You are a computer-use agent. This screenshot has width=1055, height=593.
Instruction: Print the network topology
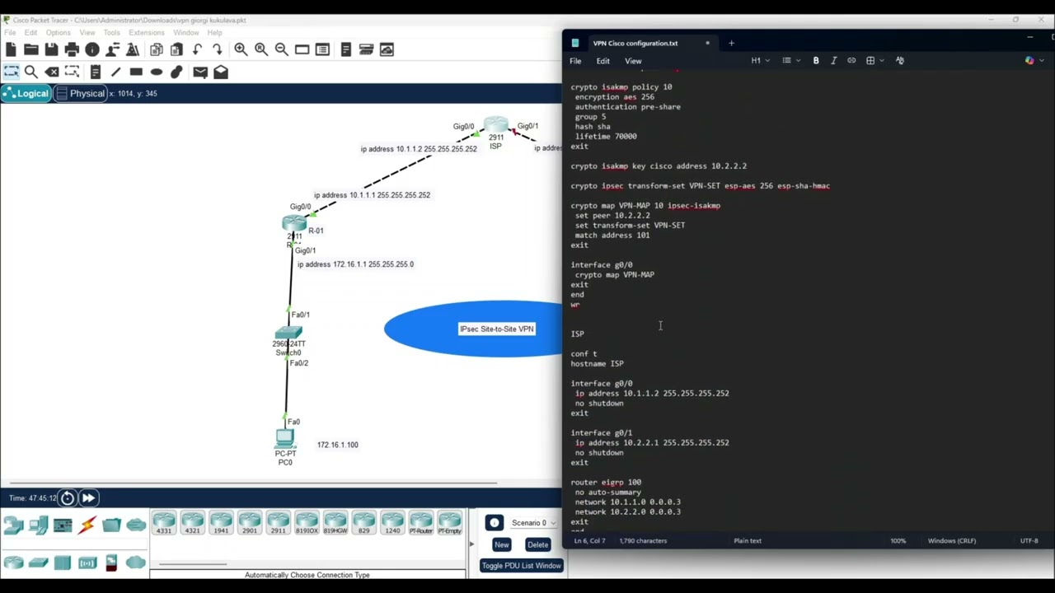72,50
